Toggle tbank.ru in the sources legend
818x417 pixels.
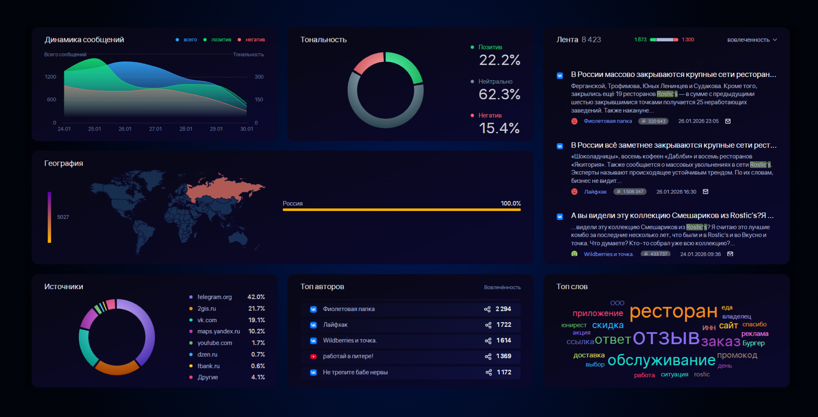(227, 366)
